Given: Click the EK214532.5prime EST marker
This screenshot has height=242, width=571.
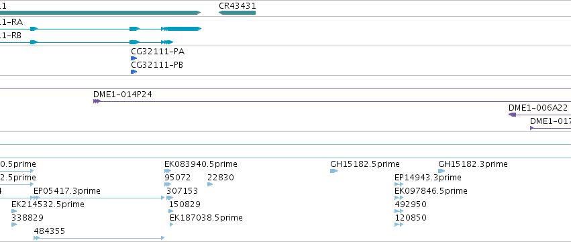Looking at the screenshot, I should (14, 211).
